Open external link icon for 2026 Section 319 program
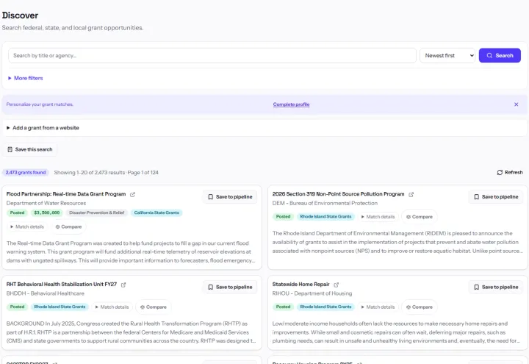529x364 pixels. (411, 194)
